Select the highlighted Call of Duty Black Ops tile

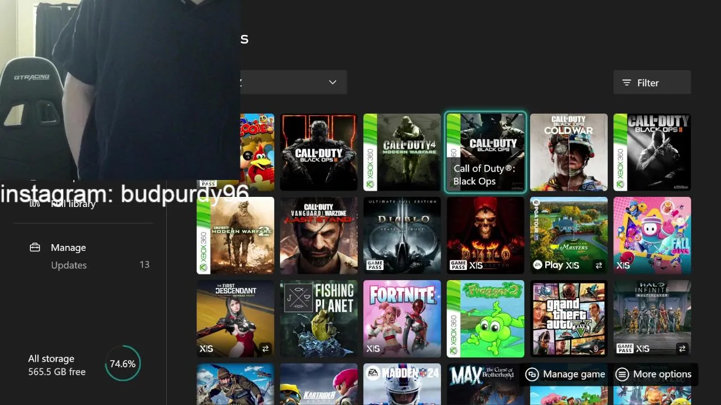486,152
